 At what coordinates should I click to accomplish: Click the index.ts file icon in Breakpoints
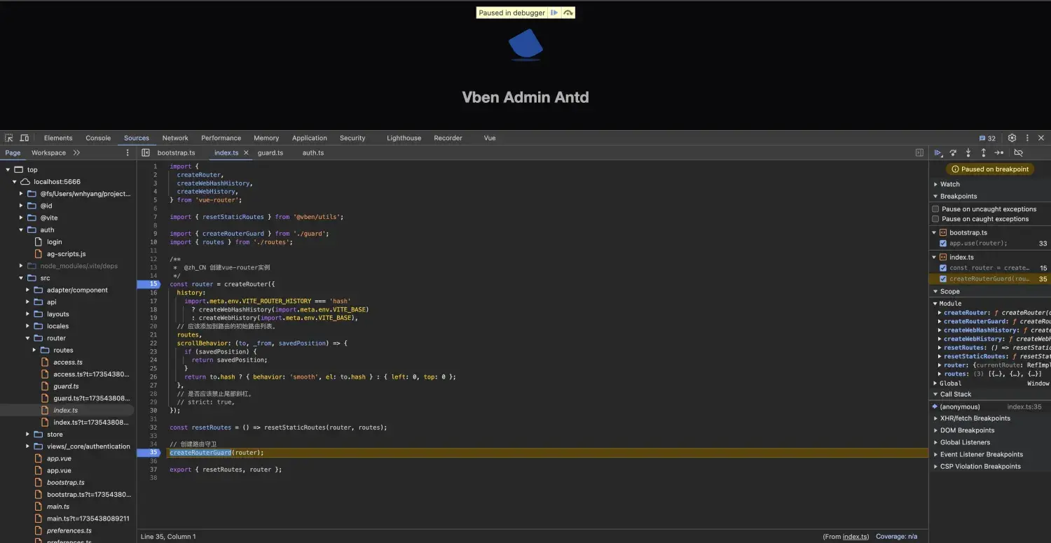click(943, 257)
